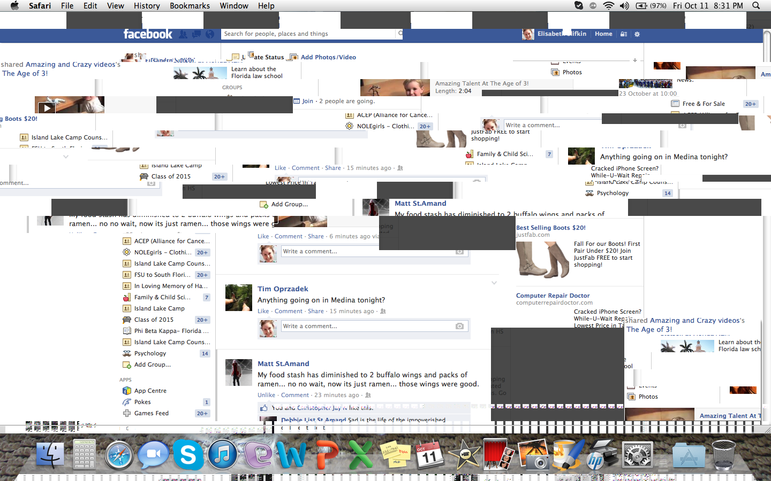
Task: Open Tim Oprzadek's profile picture thumbnail
Action: click(x=239, y=298)
